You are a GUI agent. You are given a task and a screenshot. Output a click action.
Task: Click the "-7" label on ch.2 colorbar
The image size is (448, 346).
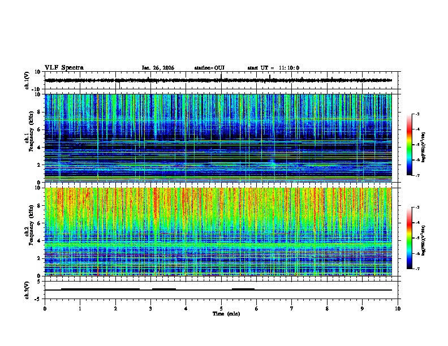click(x=417, y=269)
